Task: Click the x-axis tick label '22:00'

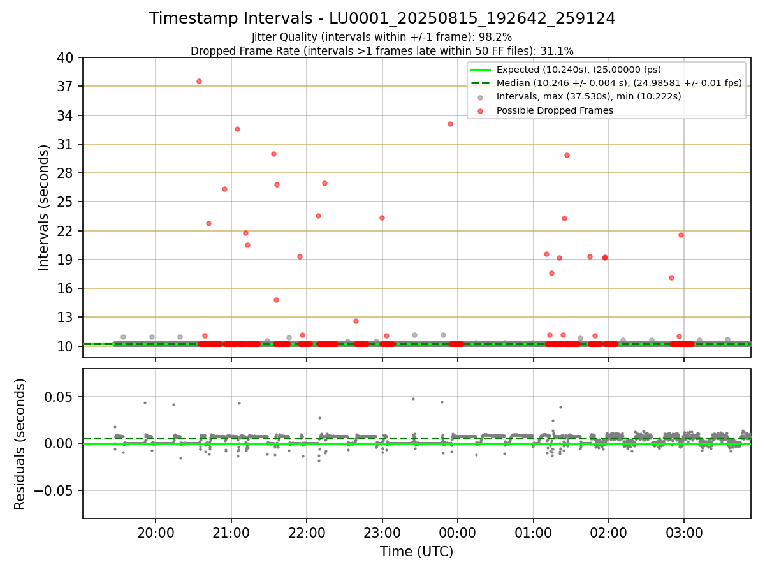Action: click(x=307, y=532)
